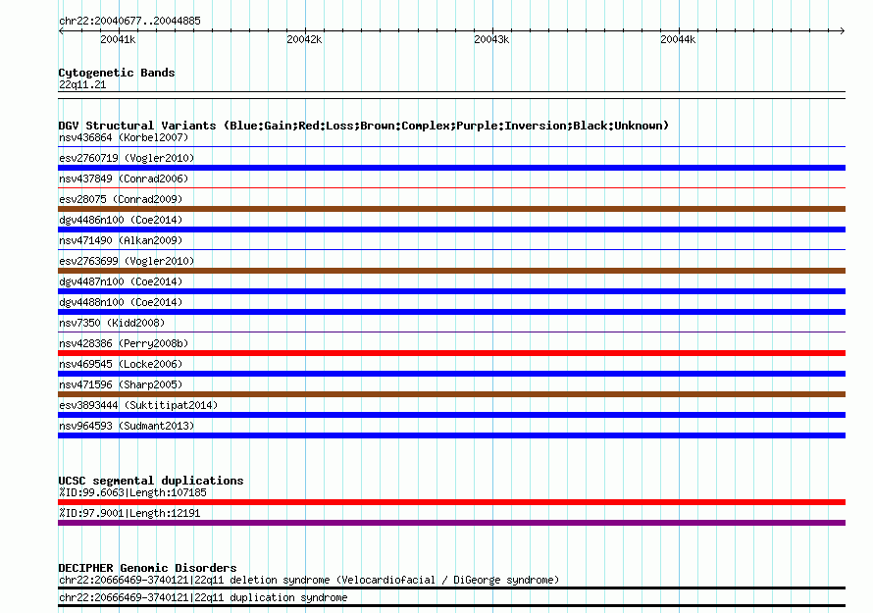873x613 pixels.
Task: Click the DGV Structural Variants track title
Action: pyautogui.click(x=364, y=126)
